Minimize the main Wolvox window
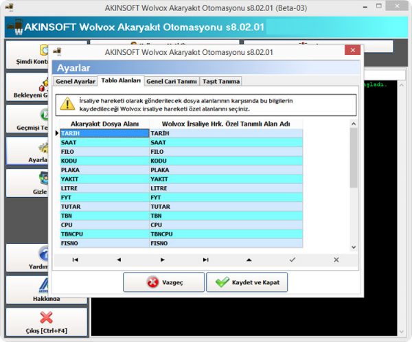 (365, 8)
